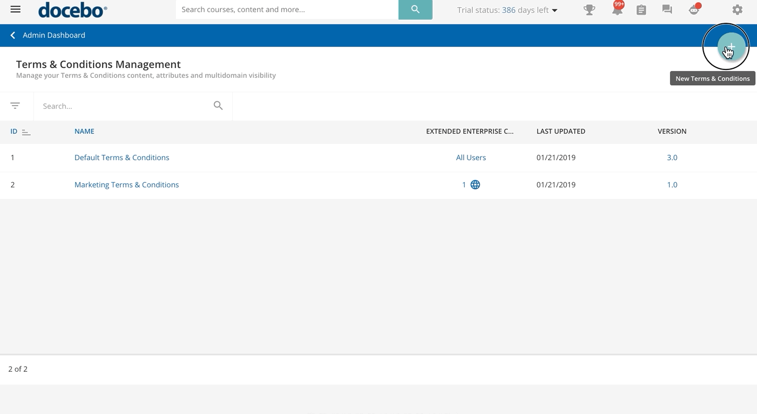Sort table by NAME column header
This screenshot has width=757, height=414.
[85, 132]
